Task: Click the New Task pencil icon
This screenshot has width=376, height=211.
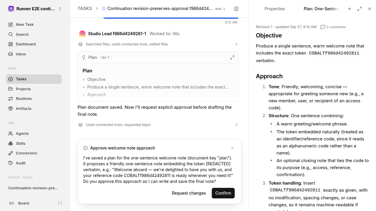Action: point(11,25)
